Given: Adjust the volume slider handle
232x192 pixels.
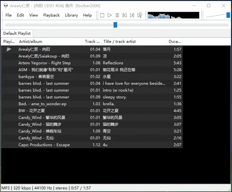Looking at the screenshot, I should (x=228, y=15).
